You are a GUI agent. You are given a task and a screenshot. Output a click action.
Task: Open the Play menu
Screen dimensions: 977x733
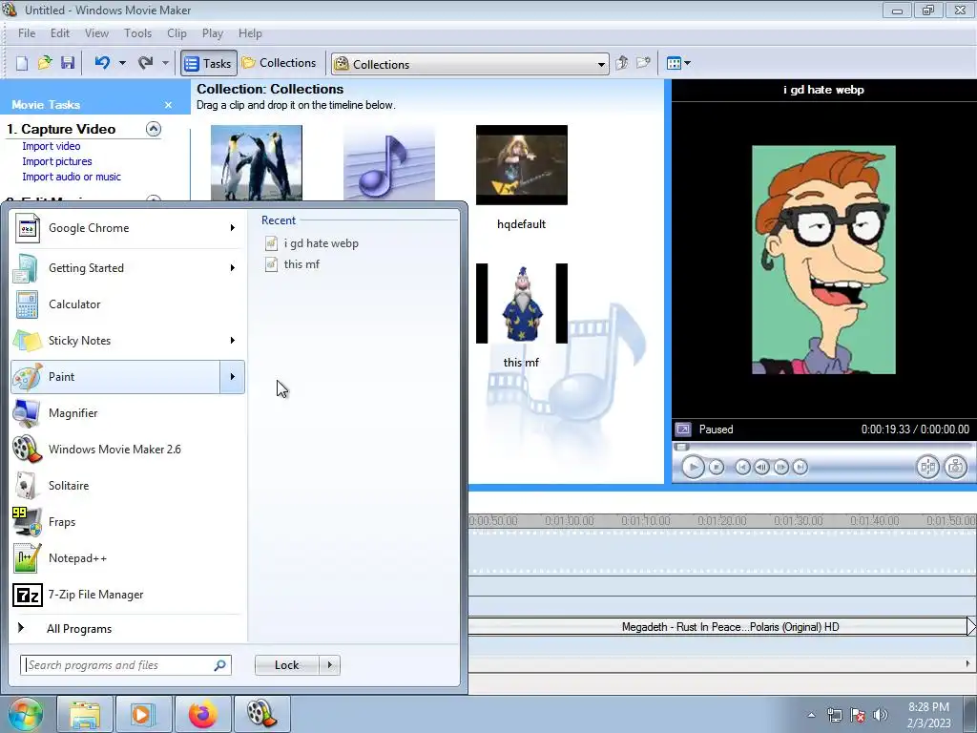click(x=213, y=33)
